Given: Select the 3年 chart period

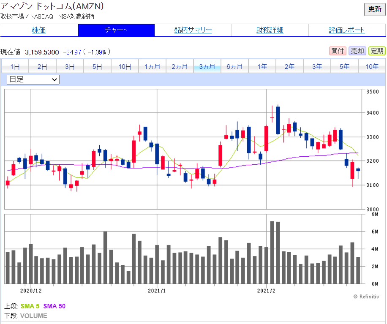Looking at the screenshot, I should [x=317, y=66].
